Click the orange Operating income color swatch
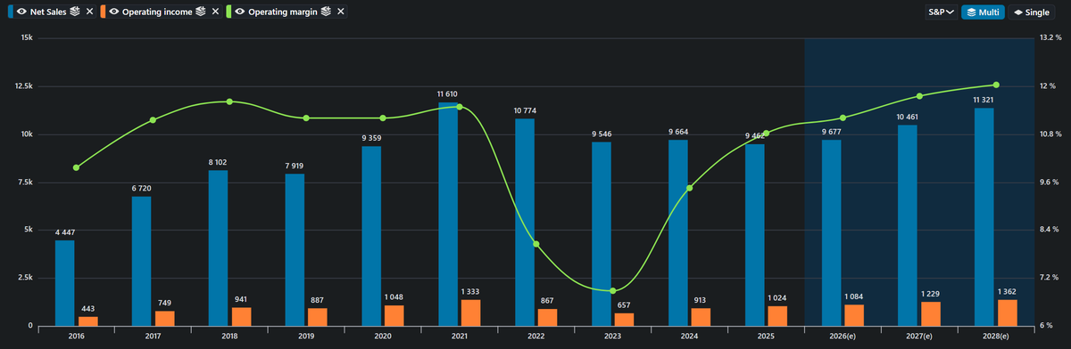Image resolution: width=1071 pixels, height=349 pixels. click(102, 12)
